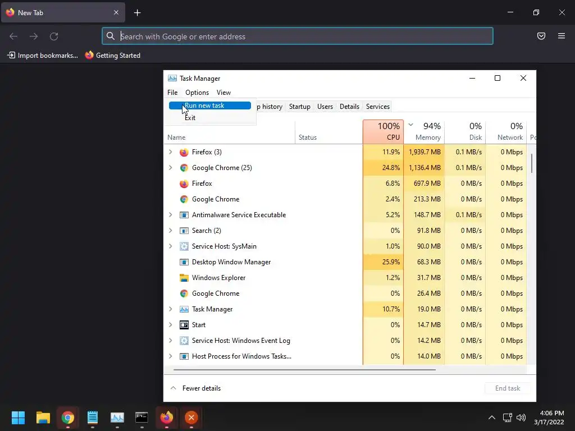The height and width of the screenshot is (431, 575).
Task: Click the Task Manager horizontal scrollbar
Action: click(x=304, y=370)
